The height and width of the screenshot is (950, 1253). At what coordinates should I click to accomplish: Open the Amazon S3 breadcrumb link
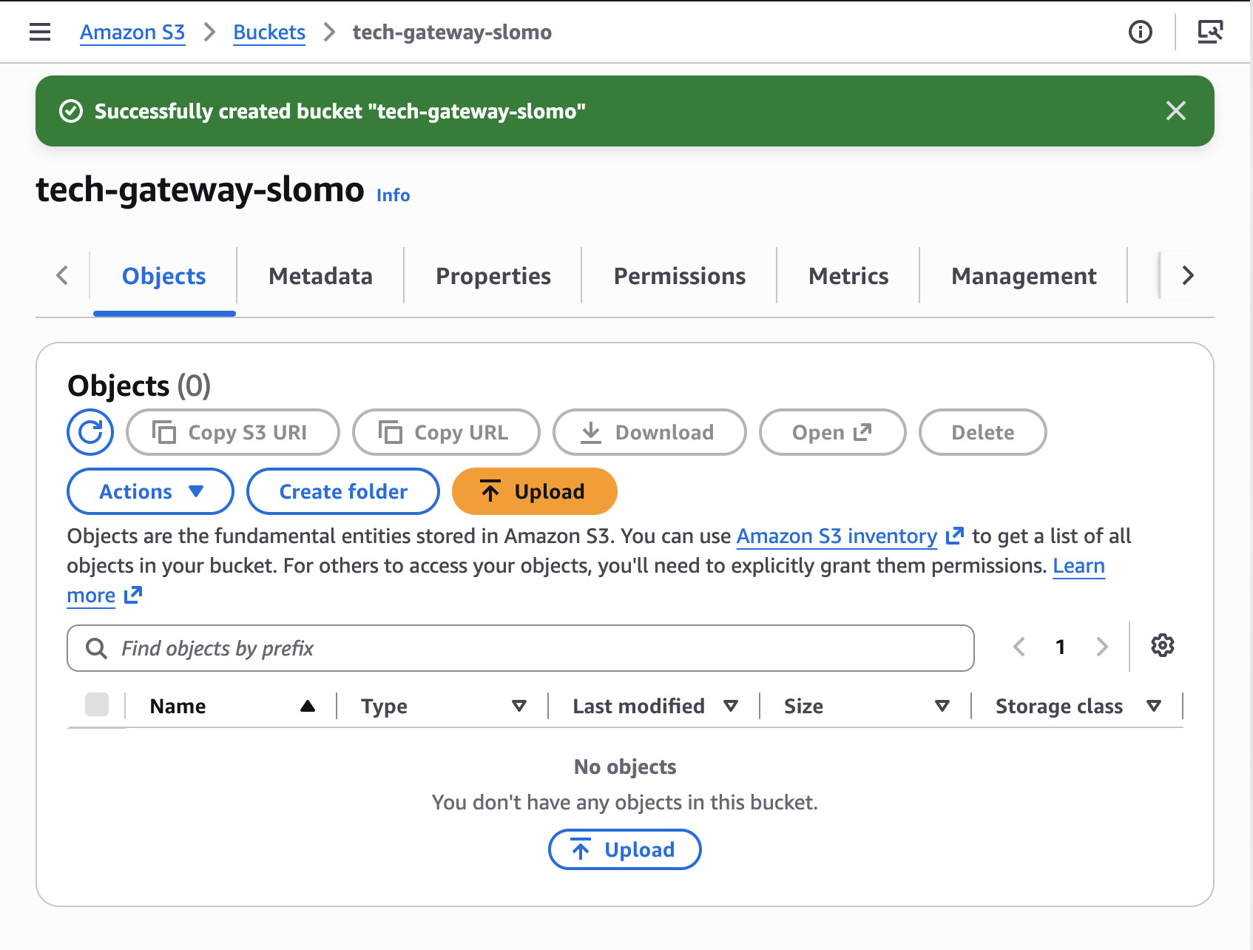pyautogui.click(x=132, y=33)
